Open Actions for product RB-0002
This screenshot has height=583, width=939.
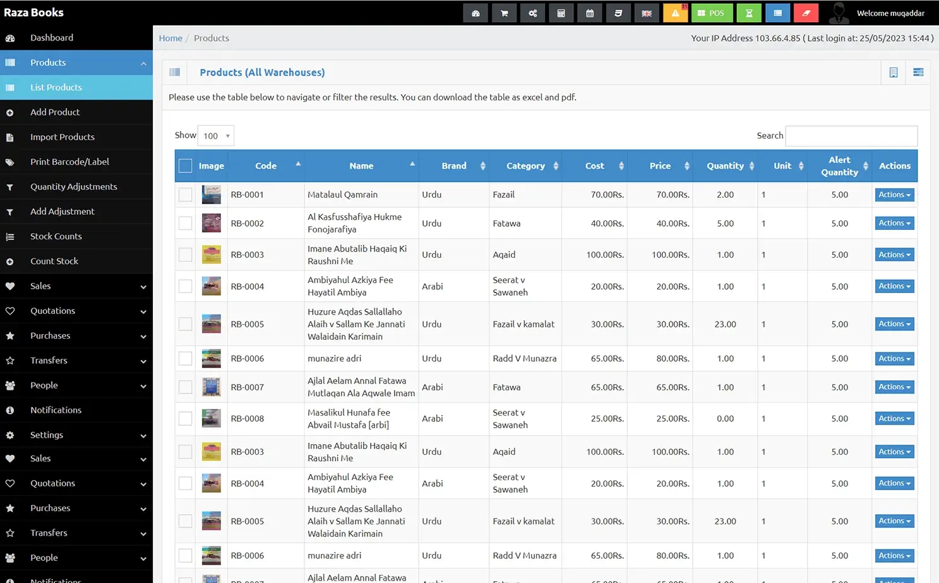pyautogui.click(x=894, y=222)
